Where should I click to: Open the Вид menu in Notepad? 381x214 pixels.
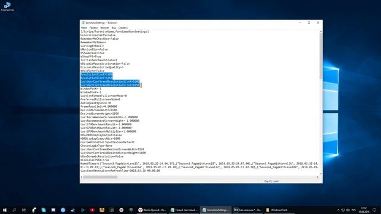[x=114, y=28]
